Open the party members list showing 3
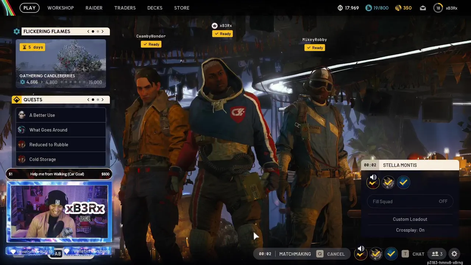 click(x=437, y=254)
